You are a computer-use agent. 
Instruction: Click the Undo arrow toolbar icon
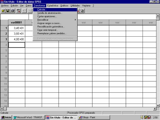click(24, 11)
